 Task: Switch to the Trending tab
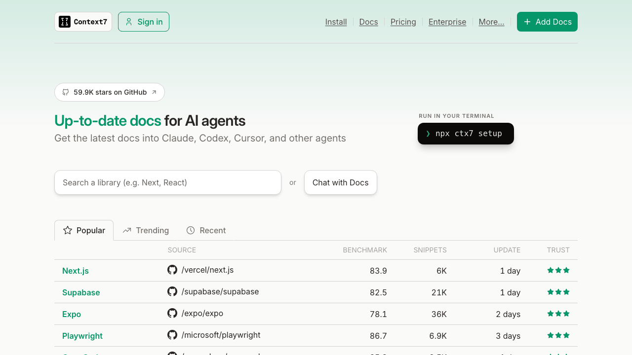click(x=146, y=230)
